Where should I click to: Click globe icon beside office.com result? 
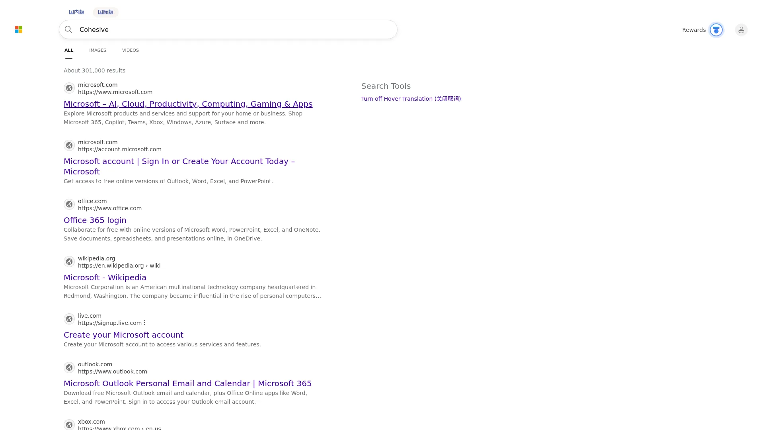pos(69,204)
